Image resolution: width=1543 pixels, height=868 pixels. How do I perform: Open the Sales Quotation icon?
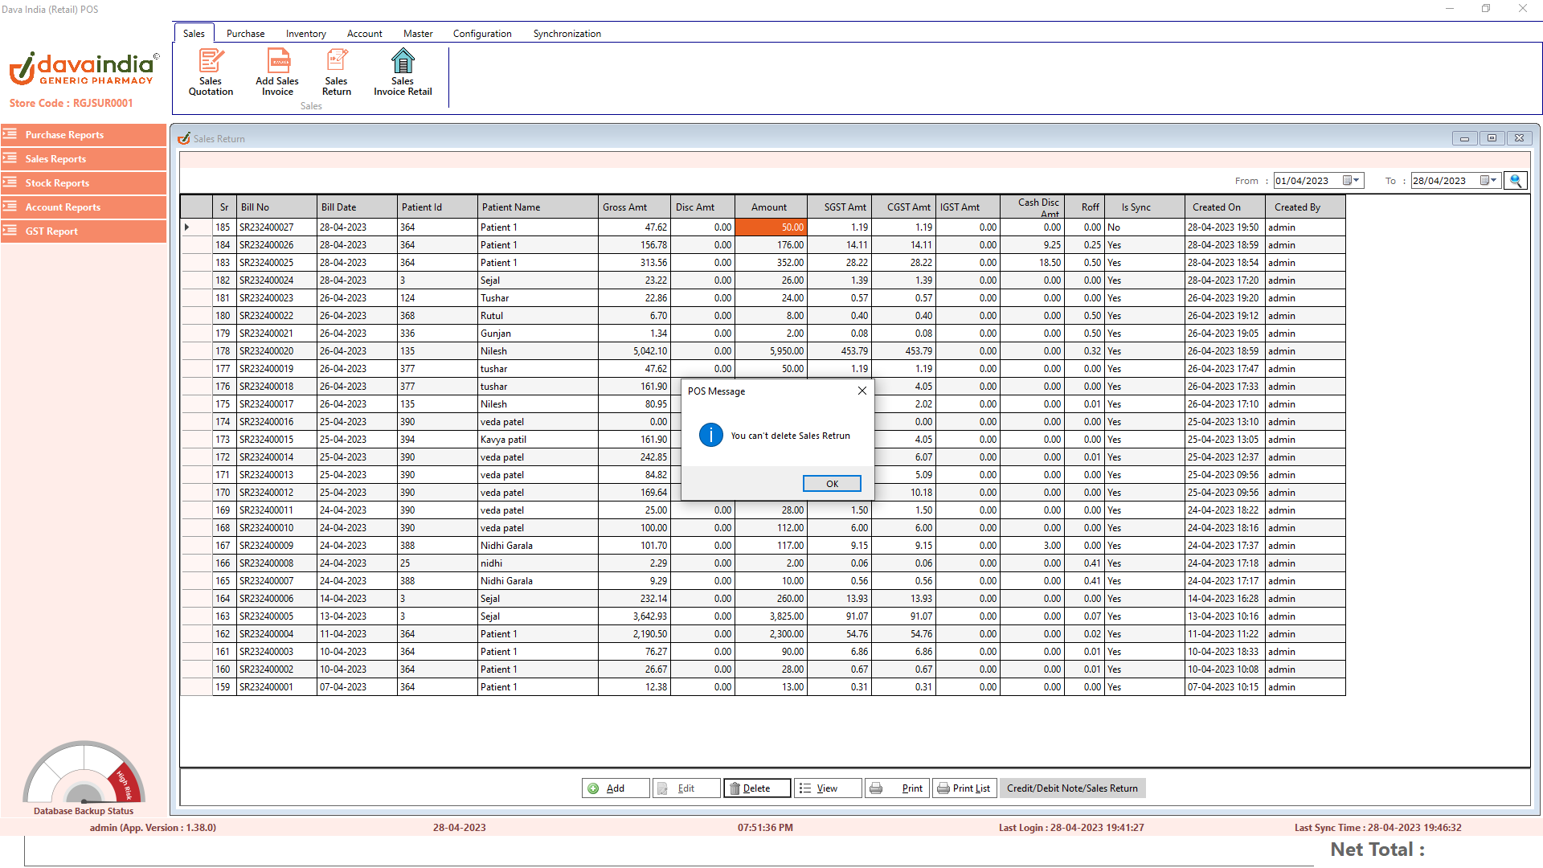pyautogui.click(x=211, y=72)
